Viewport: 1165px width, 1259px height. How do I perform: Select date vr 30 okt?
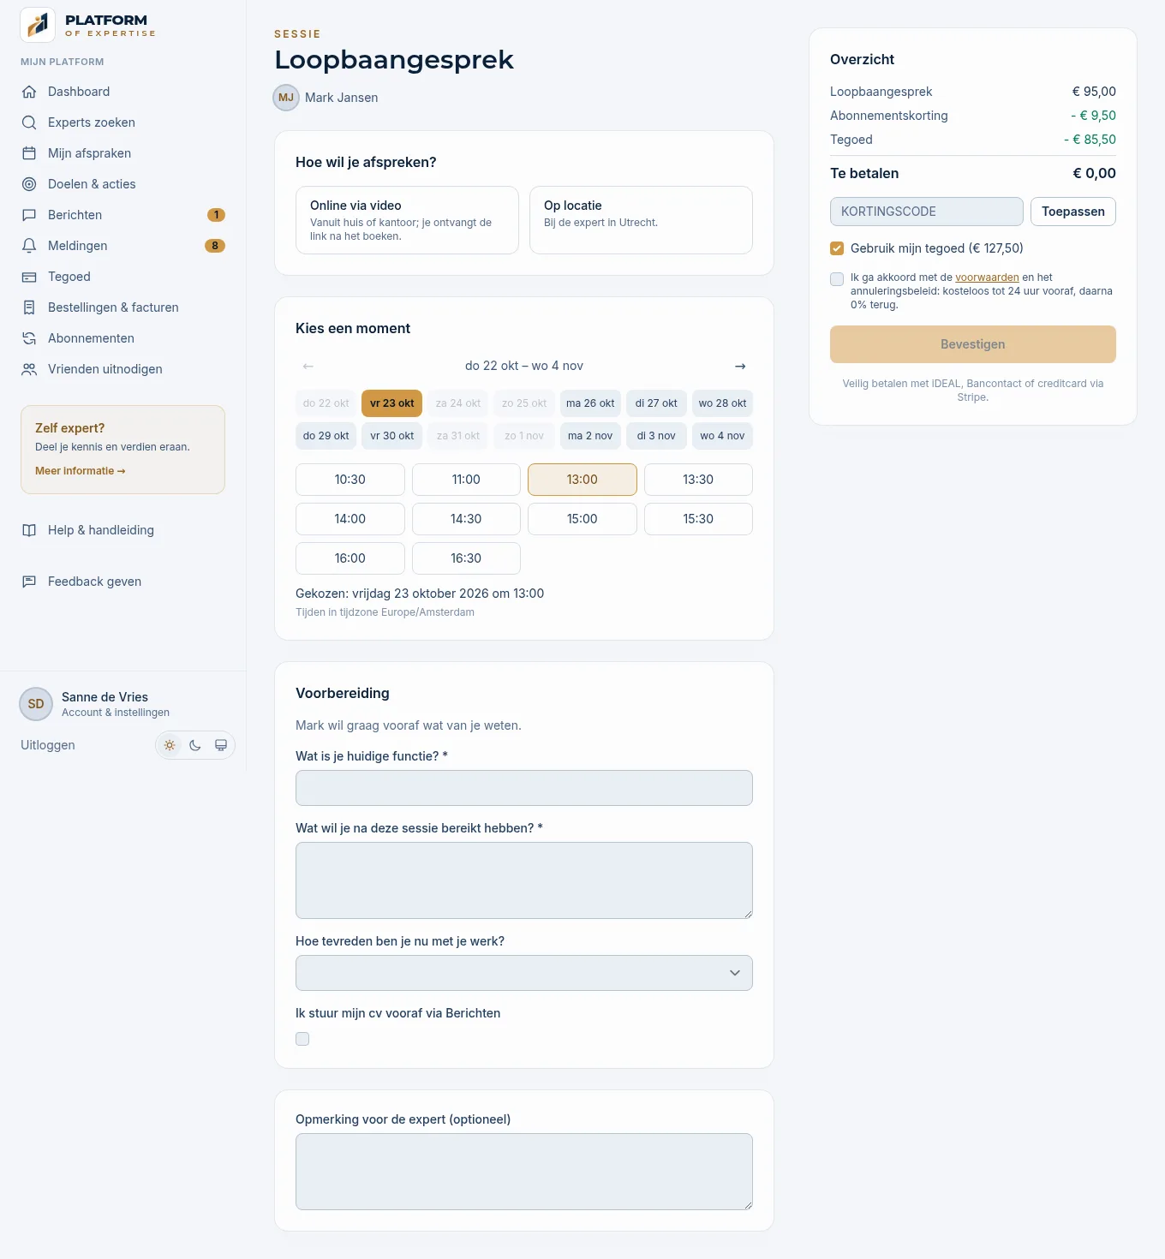tap(392, 436)
